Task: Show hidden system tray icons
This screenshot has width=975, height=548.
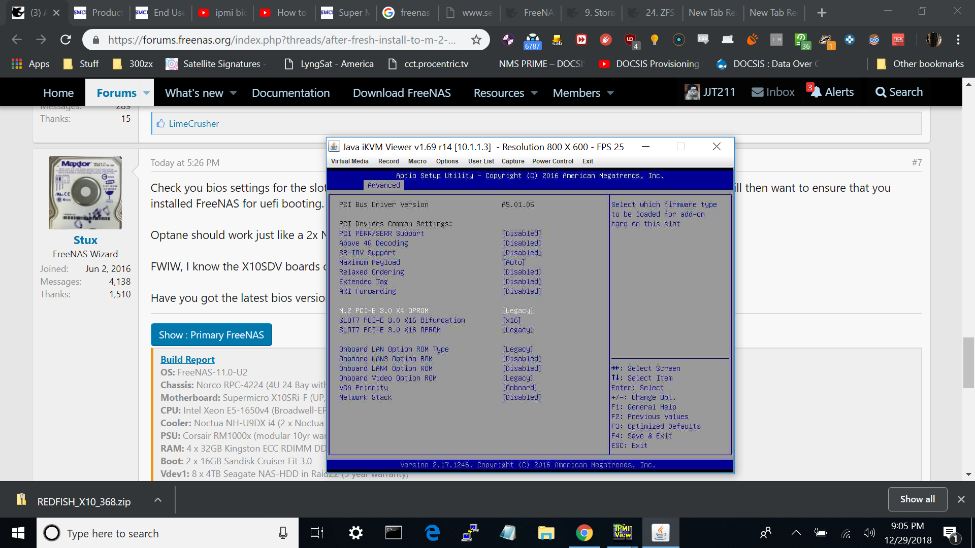Action: [796, 533]
